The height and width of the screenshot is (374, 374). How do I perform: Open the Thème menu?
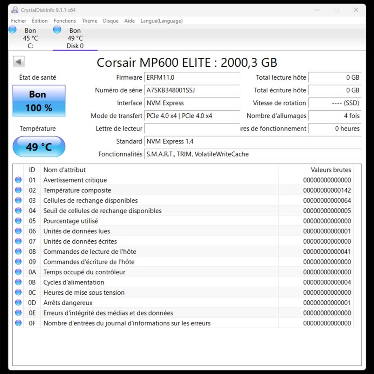click(89, 21)
